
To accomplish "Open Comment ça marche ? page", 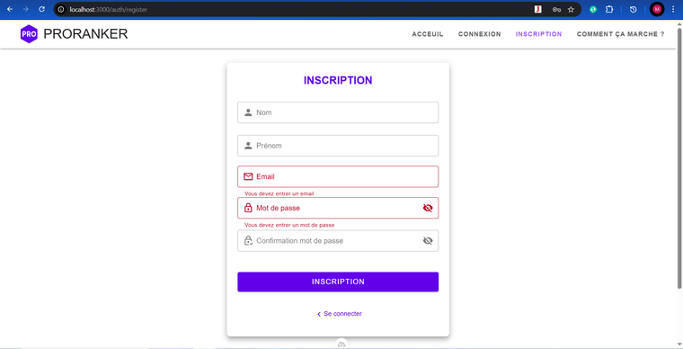I will click(x=621, y=34).
